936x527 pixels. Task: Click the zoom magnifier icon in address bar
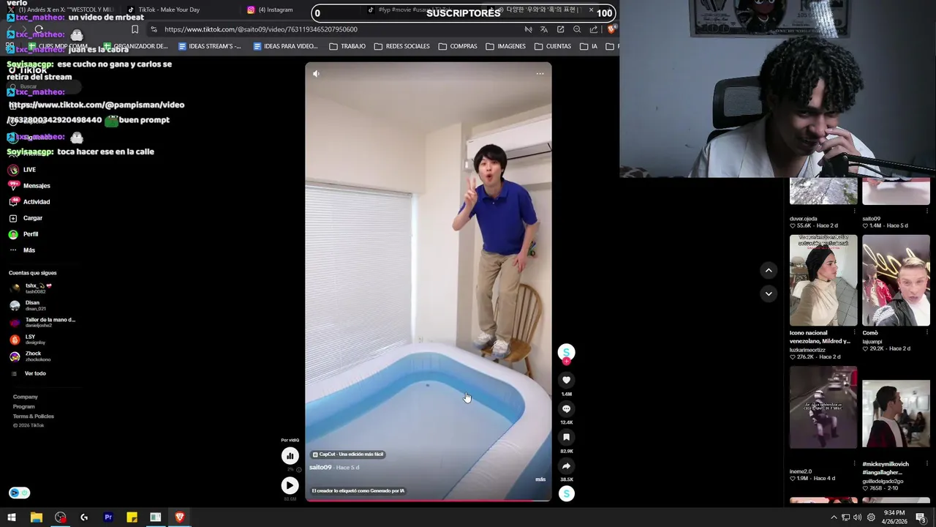tap(577, 29)
